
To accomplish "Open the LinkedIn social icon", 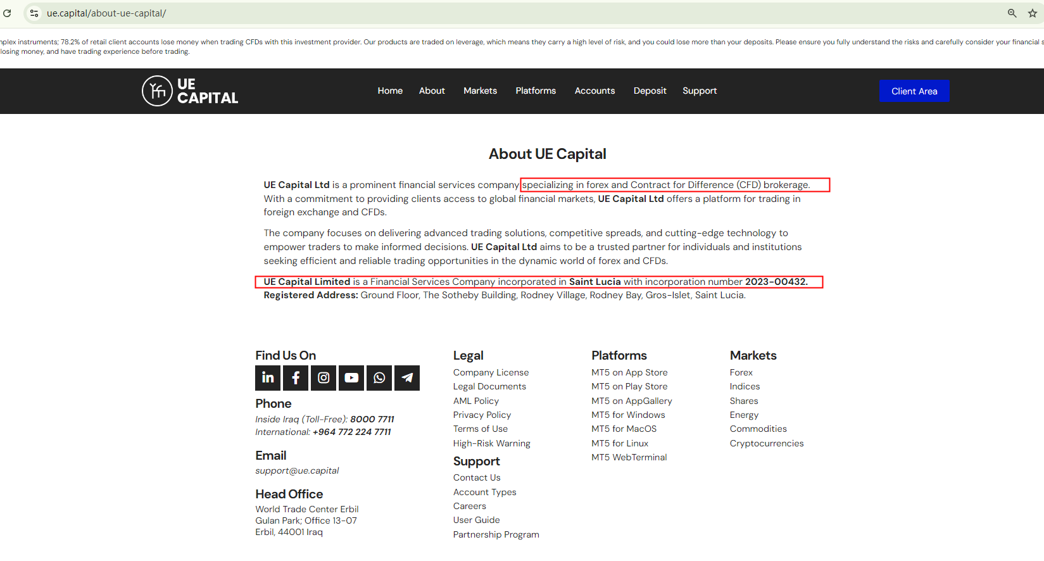I will pos(268,378).
